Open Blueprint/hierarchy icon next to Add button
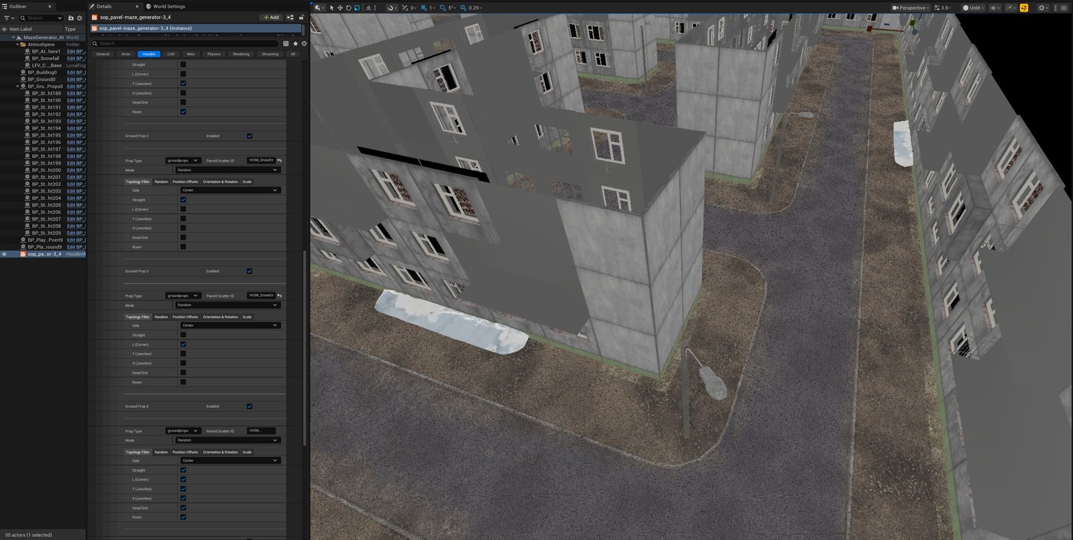The image size is (1073, 540). [x=290, y=17]
